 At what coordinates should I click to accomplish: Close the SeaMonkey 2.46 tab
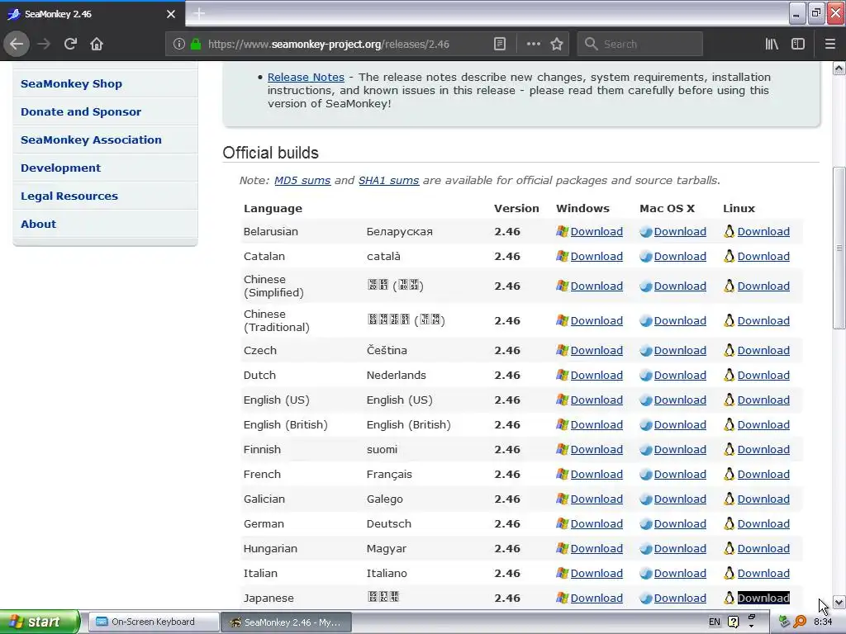171,14
